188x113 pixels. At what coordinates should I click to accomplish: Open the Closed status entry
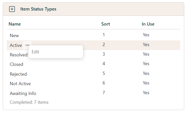tap(16, 64)
